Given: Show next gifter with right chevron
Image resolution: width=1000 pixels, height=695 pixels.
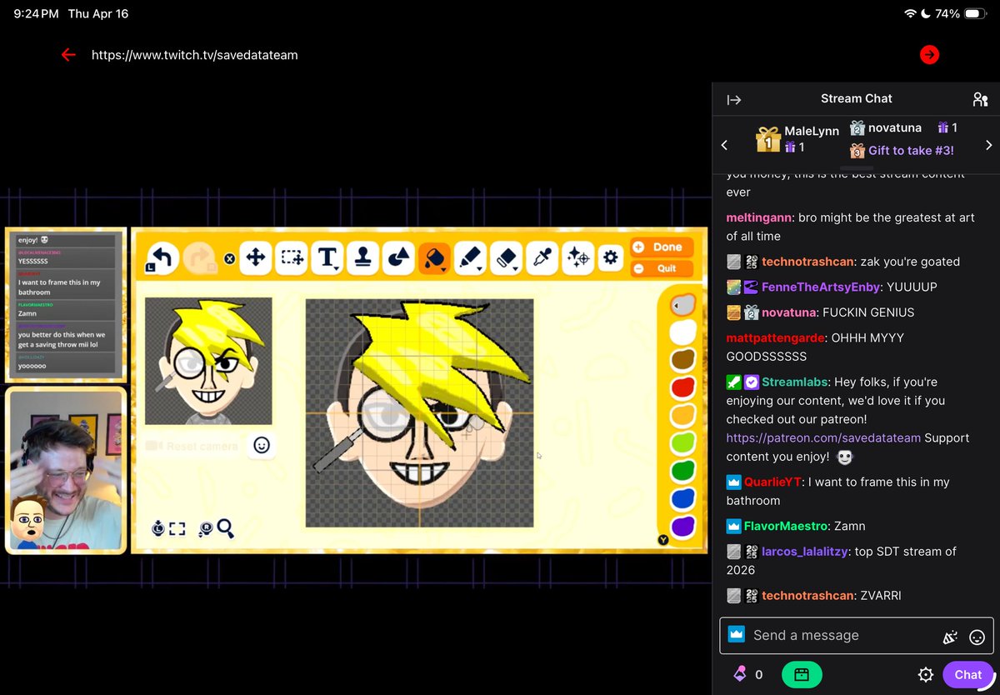Looking at the screenshot, I should [989, 145].
